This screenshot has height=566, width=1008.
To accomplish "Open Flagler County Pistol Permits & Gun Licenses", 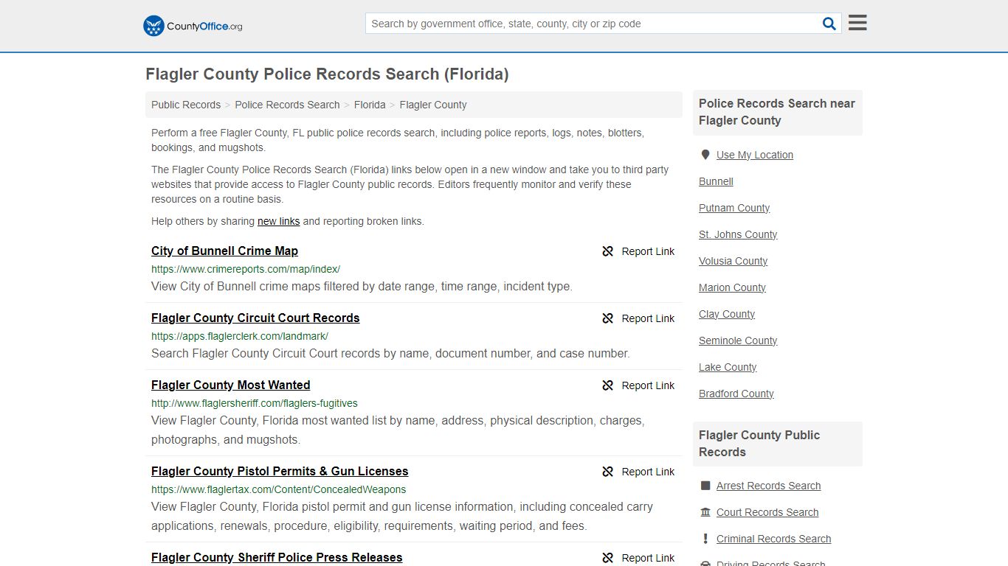I will 280,471.
